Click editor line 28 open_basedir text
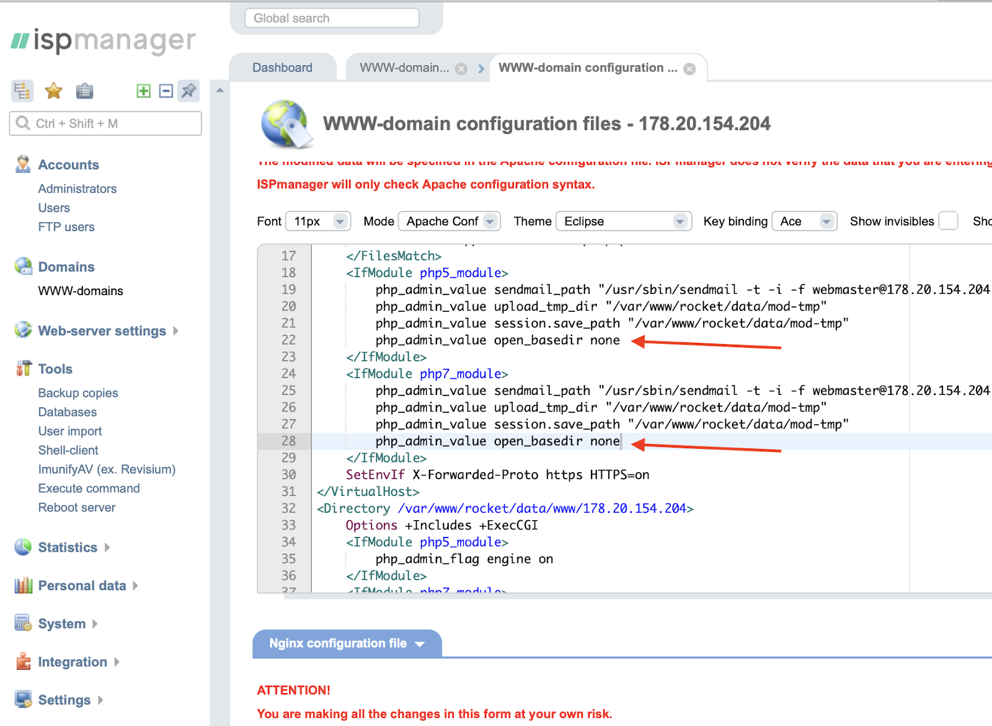The image size is (992, 726). click(x=497, y=441)
